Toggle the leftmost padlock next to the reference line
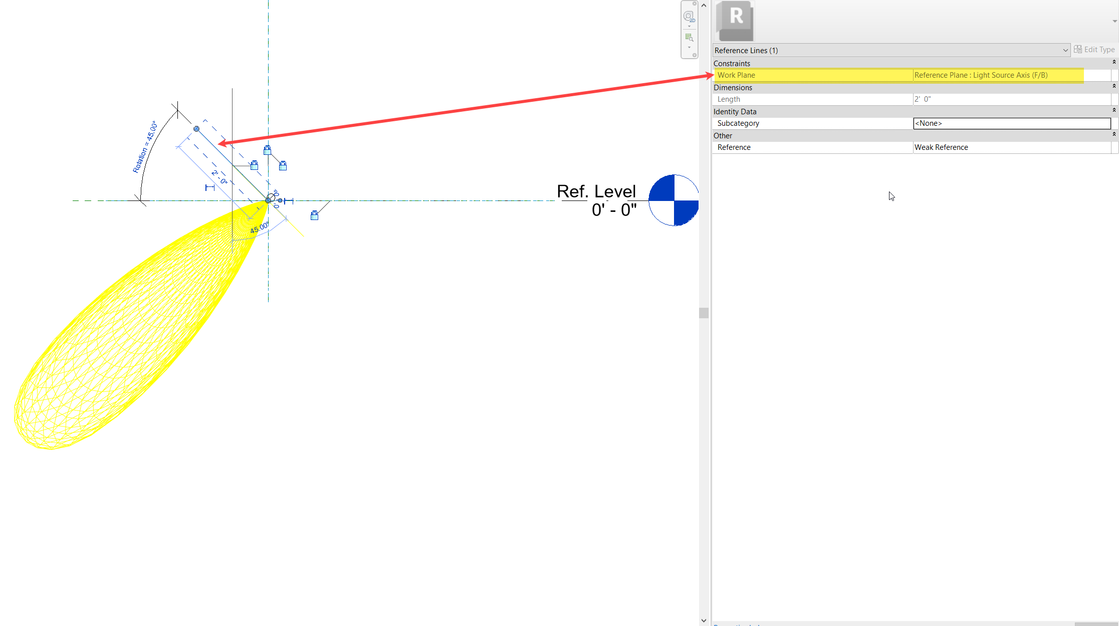The width and height of the screenshot is (1119, 626). click(x=255, y=166)
